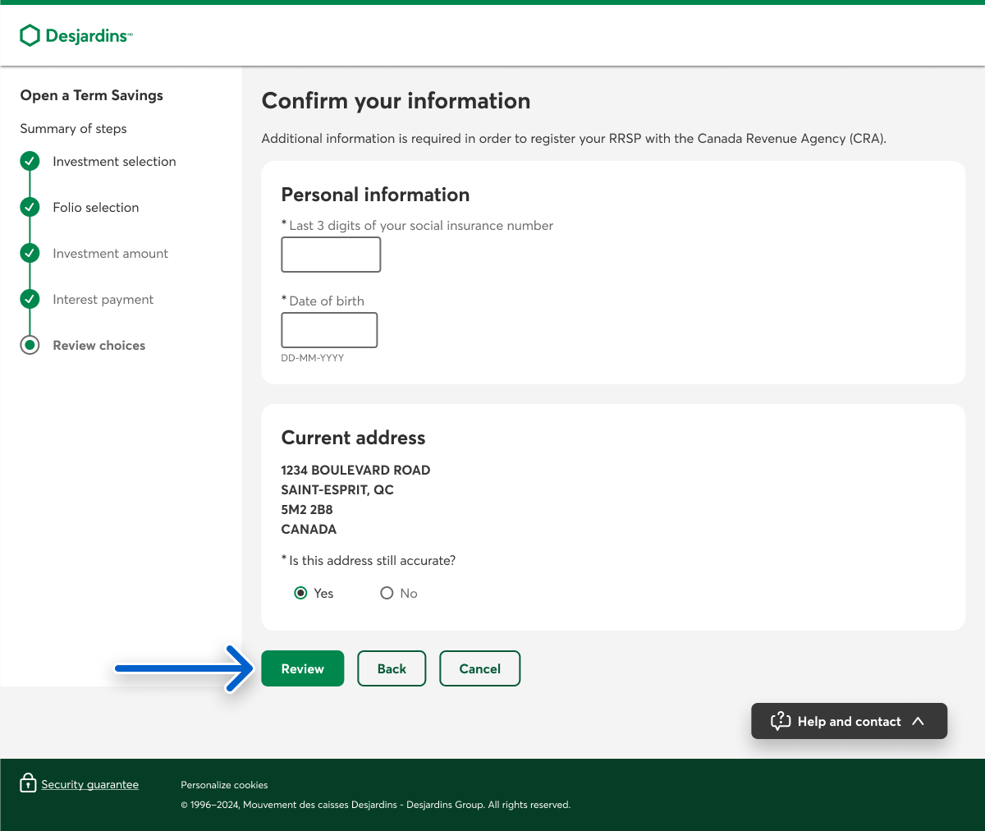Image resolution: width=985 pixels, height=831 pixels.
Task: Click the Desjardins hexagon logo icon
Action: pyautogui.click(x=30, y=35)
